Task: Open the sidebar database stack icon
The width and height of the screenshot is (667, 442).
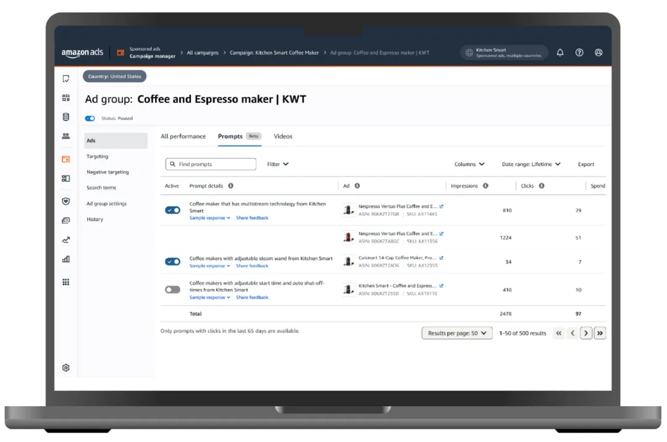Action: [x=66, y=117]
